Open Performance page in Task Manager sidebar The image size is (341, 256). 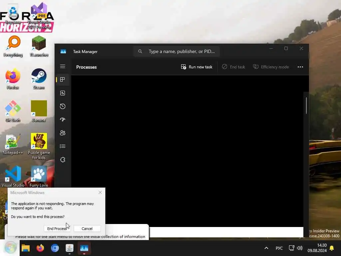[63, 93]
